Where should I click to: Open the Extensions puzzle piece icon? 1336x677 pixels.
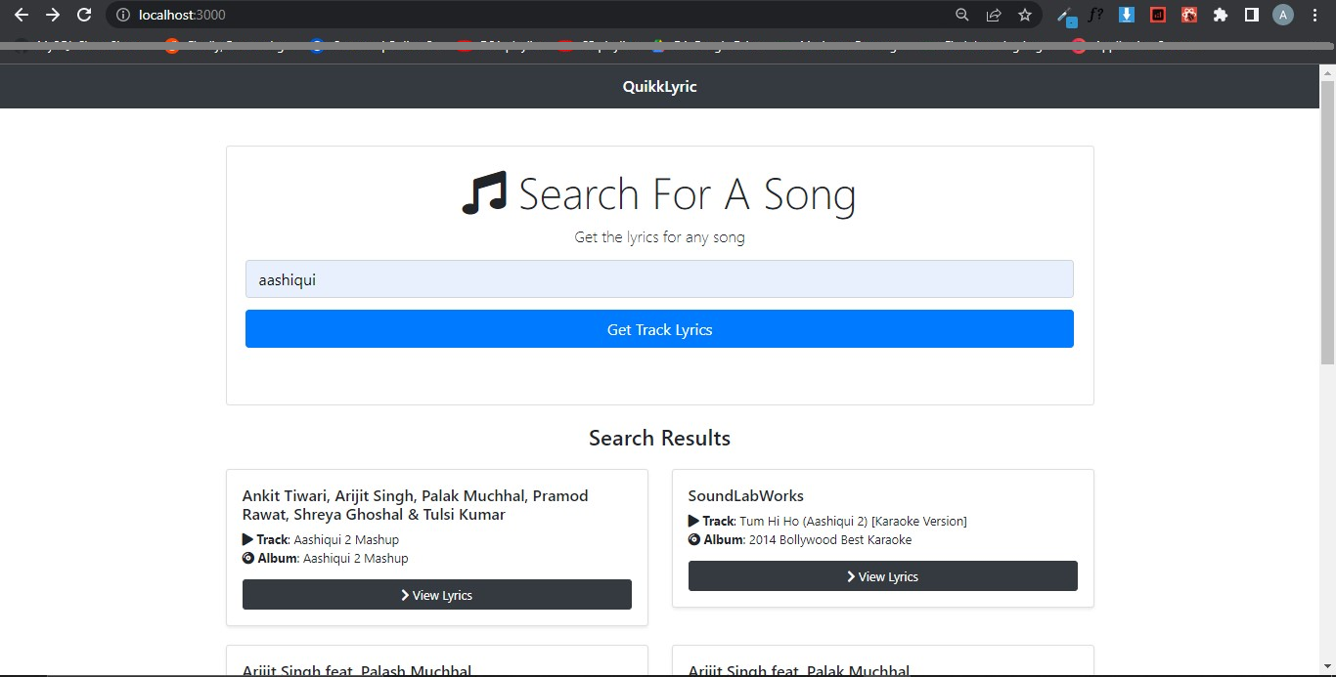(x=1220, y=15)
